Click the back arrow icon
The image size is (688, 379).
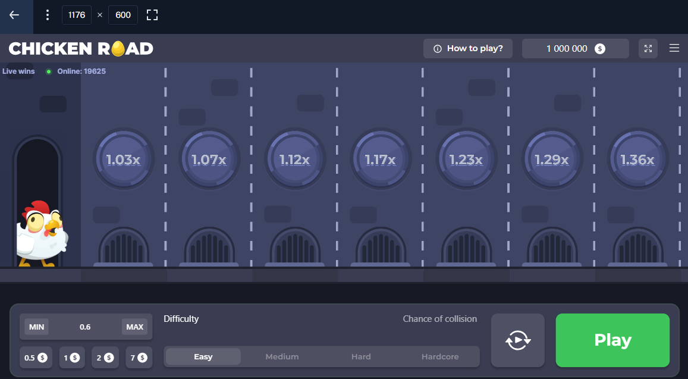14,15
